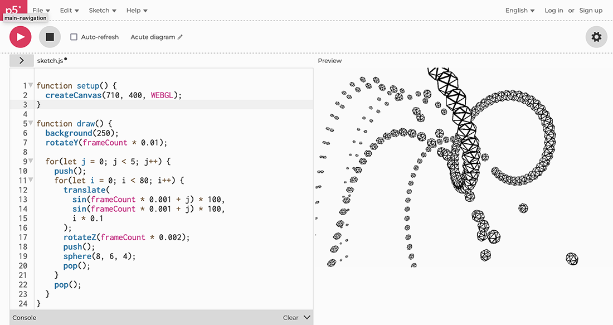
Task: Open the File menu
Action: [41, 11]
